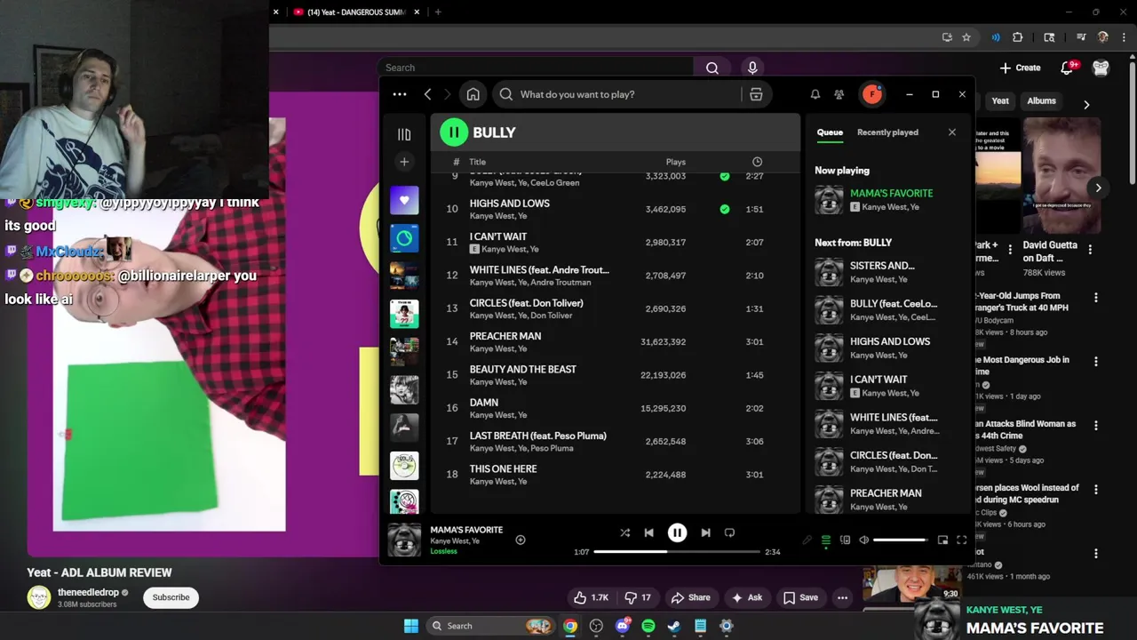Open Spotify profile avatar menu
Viewport: 1137px width, 640px height.
[872, 94]
